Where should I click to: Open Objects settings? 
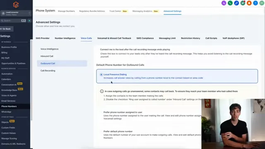click(5, 122)
